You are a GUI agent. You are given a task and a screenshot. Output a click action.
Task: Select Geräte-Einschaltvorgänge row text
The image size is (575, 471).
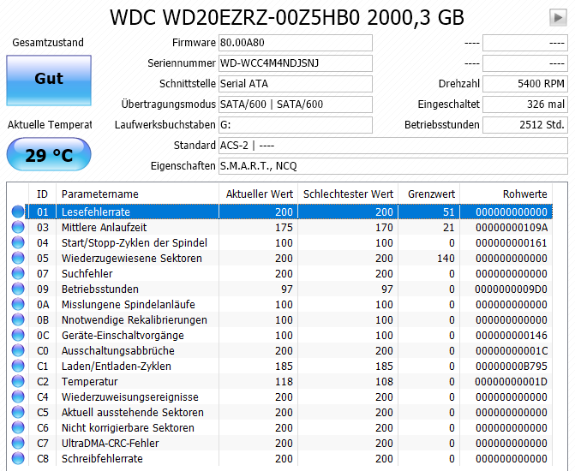(123, 335)
